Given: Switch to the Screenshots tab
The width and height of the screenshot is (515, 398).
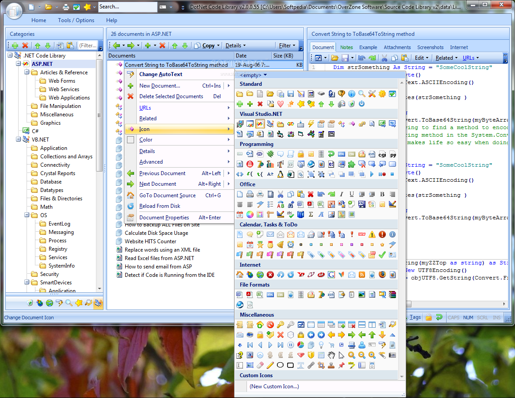Looking at the screenshot, I should 430,47.
